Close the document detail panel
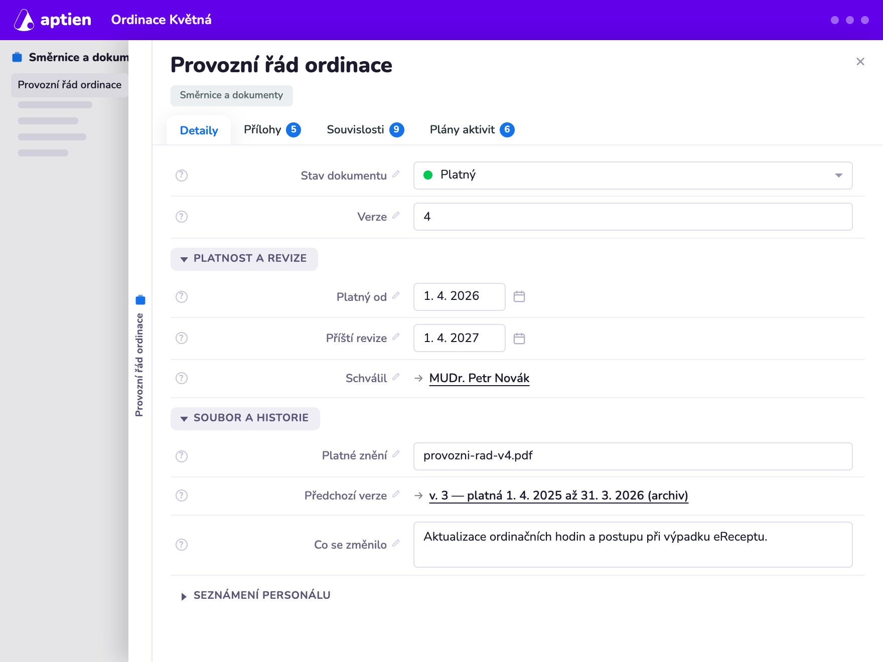This screenshot has height=662, width=883. coord(860,62)
